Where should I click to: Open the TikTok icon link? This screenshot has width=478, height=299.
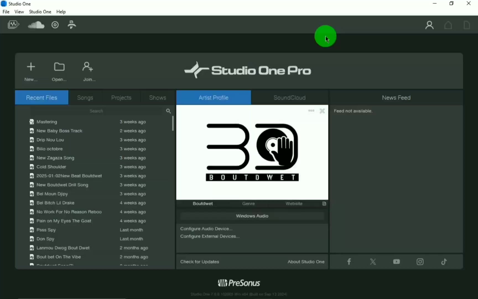444,262
